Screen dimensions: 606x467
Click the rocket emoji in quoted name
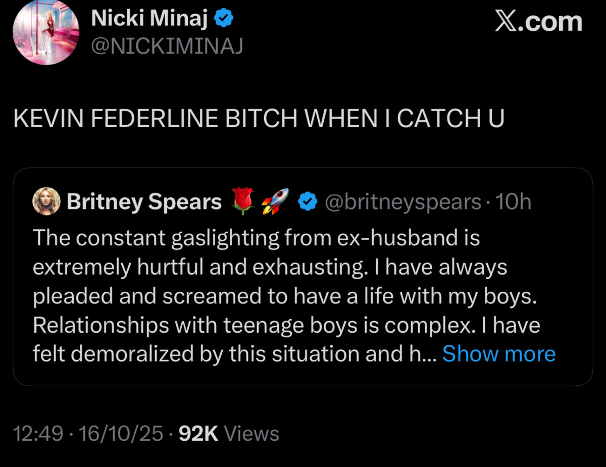point(275,202)
